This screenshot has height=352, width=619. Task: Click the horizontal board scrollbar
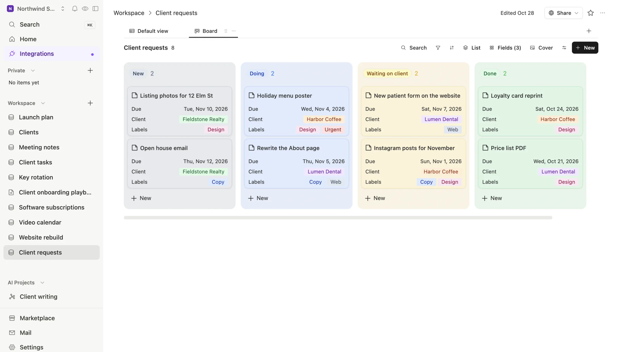click(338, 218)
